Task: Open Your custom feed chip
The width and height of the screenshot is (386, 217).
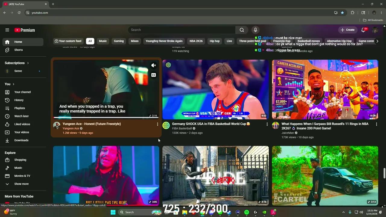Action: pos(68,41)
